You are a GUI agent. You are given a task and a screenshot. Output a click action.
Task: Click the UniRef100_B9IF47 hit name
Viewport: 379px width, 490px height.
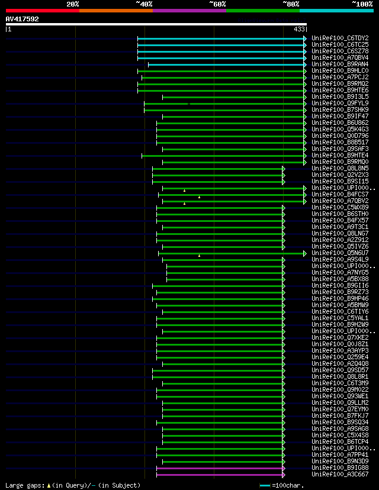340,116
